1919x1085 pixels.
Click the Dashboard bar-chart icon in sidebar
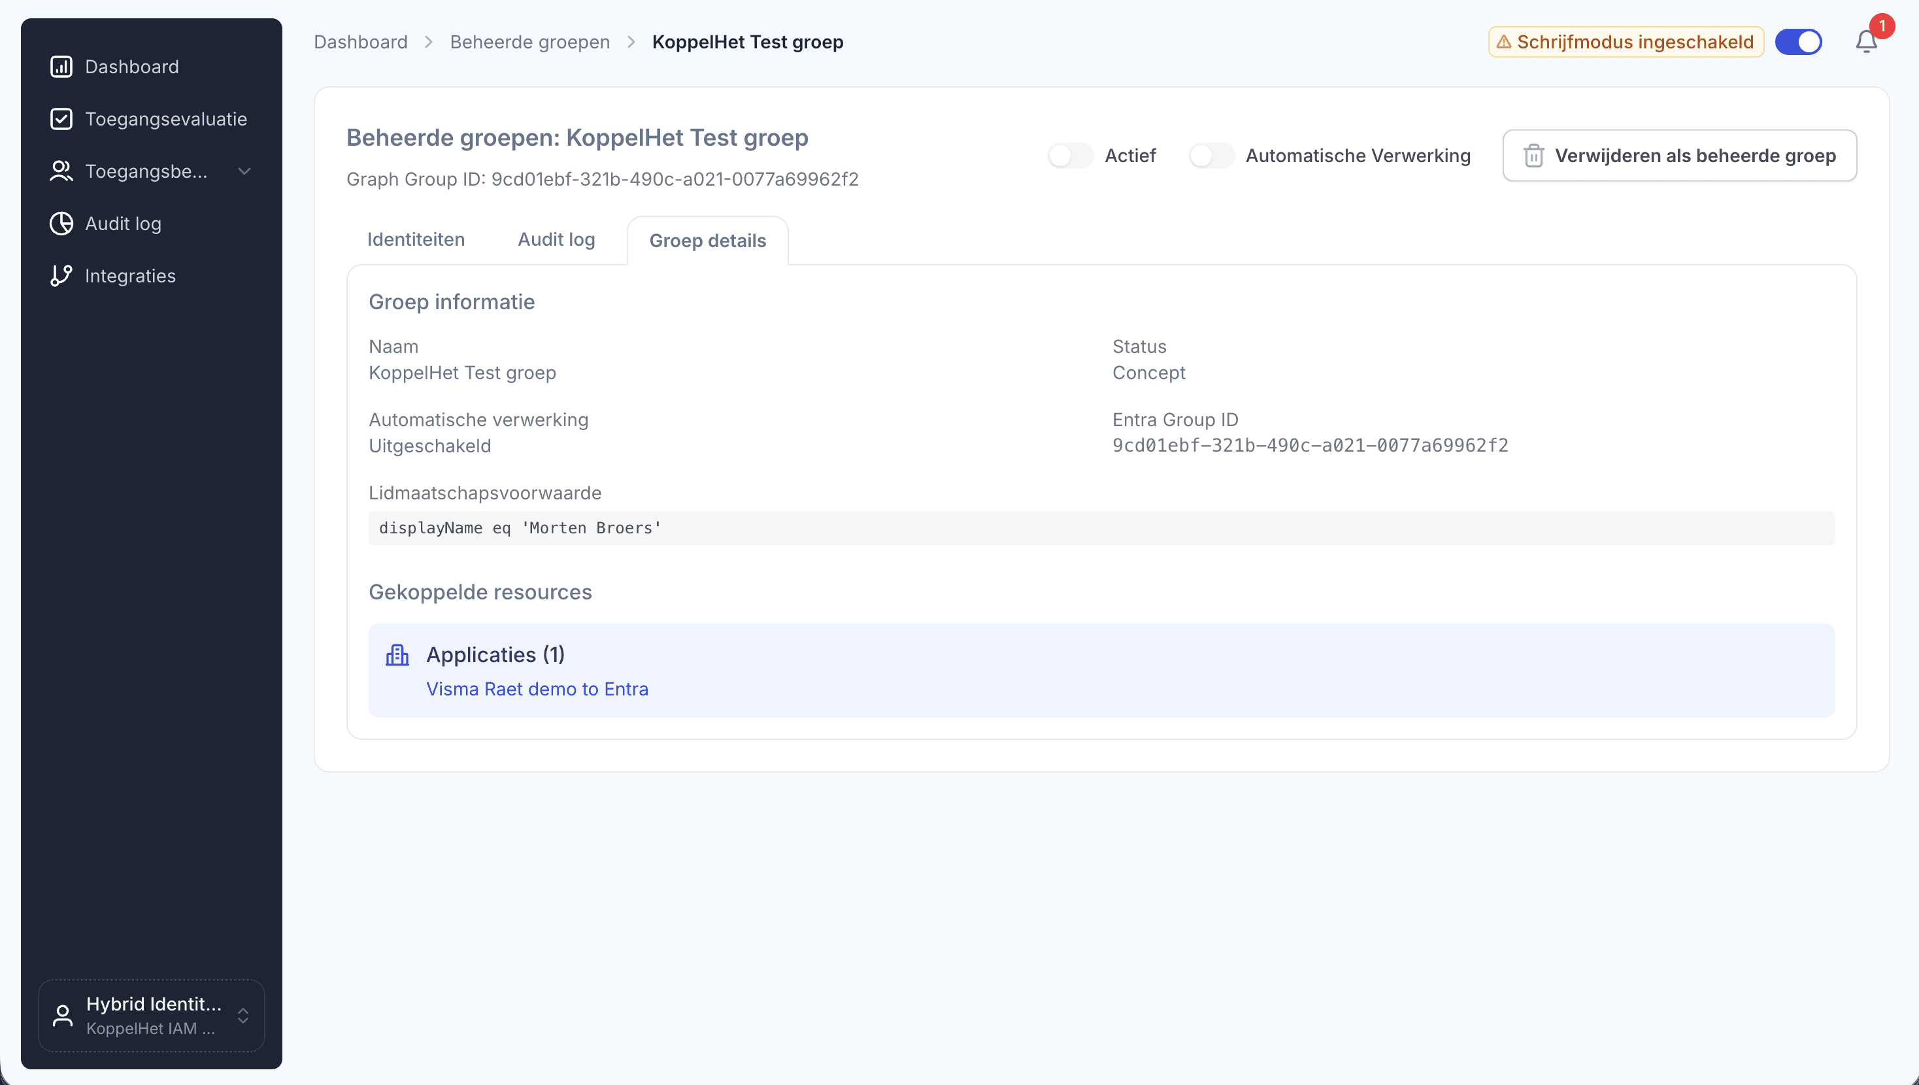61,67
